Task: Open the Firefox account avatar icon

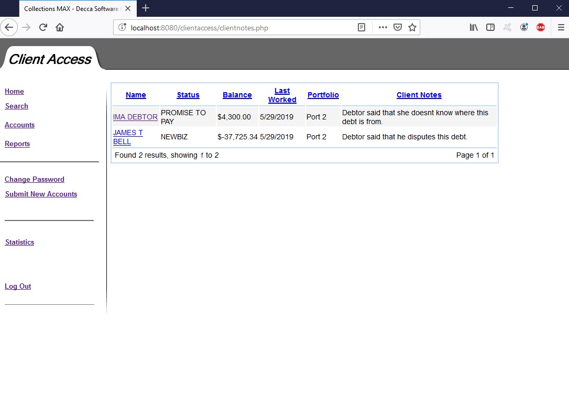Action: tap(524, 28)
